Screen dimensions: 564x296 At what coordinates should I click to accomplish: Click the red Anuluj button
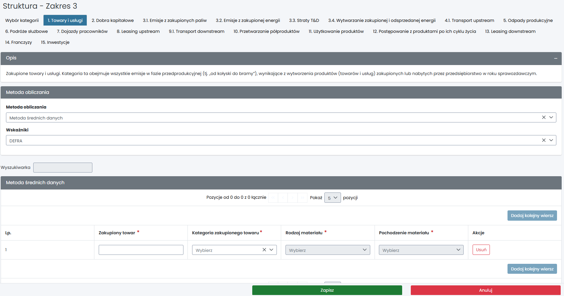486,290
